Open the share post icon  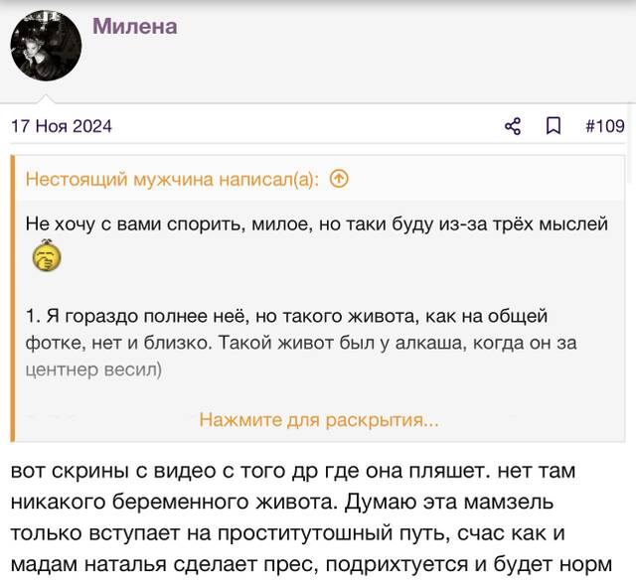click(x=513, y=126)
